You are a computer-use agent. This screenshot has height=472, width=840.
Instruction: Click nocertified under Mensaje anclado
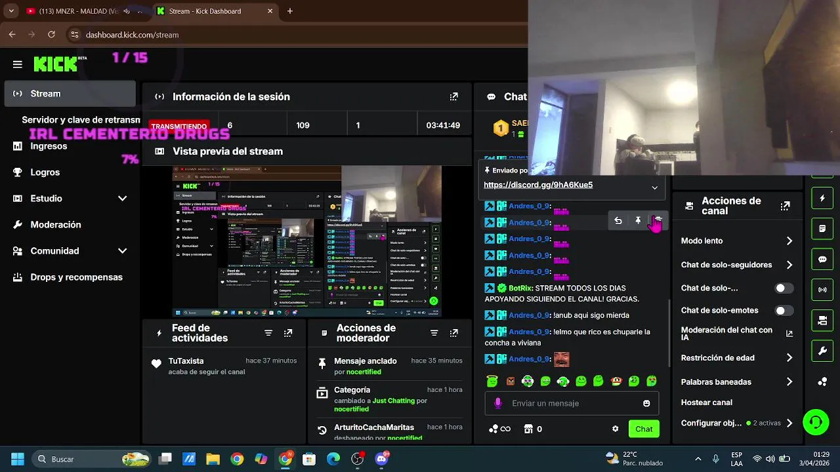[x=363, y=372]
